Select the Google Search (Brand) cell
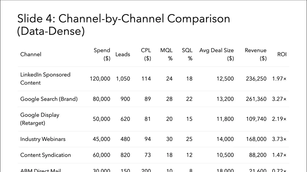The height and width of the screenshot is (172, 307). pos(49,99)
